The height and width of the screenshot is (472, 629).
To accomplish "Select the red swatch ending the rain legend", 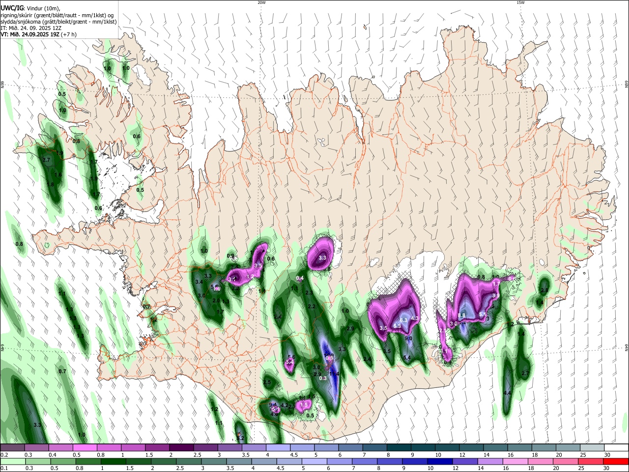I will (616, 462).
